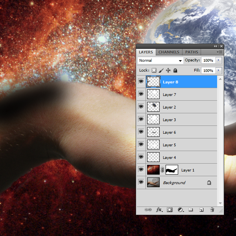Screen dimensions: 236x236
Task: Switch to the Layers tab
Action: click(x=146, y=52)
